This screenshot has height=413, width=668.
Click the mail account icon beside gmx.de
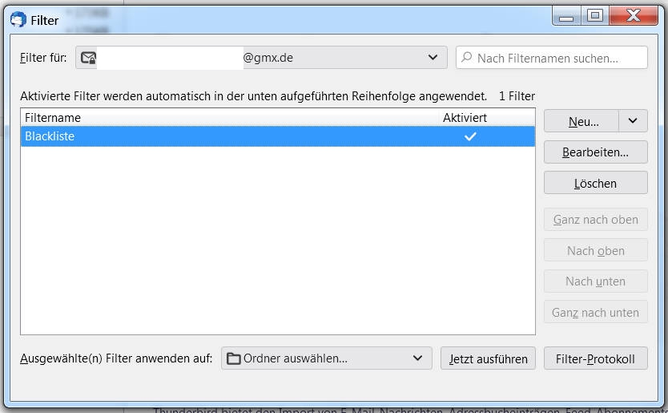coord(89,58)
